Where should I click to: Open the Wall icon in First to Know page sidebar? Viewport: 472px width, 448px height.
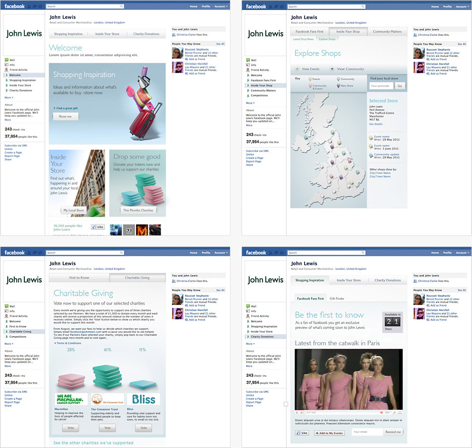pyautogui.click(x=248, y=306)
